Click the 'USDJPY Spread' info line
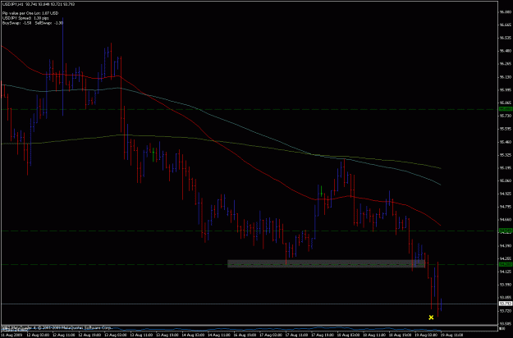 pos(25,18)
